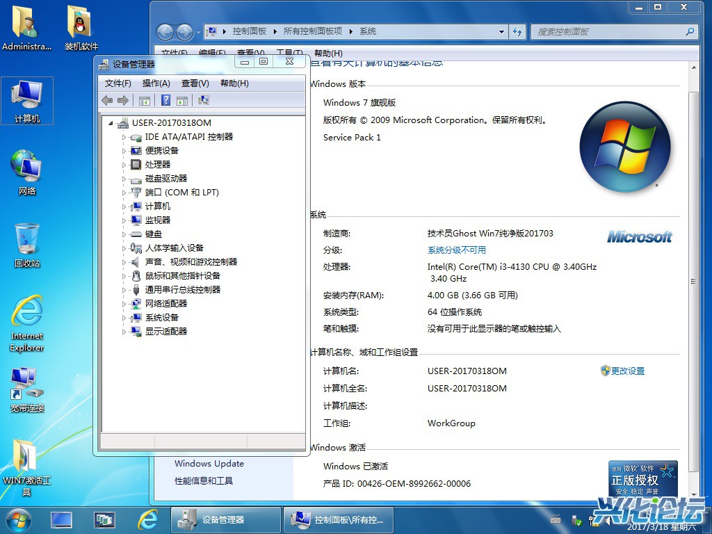Expand the 显示适配器 device node

124,332
